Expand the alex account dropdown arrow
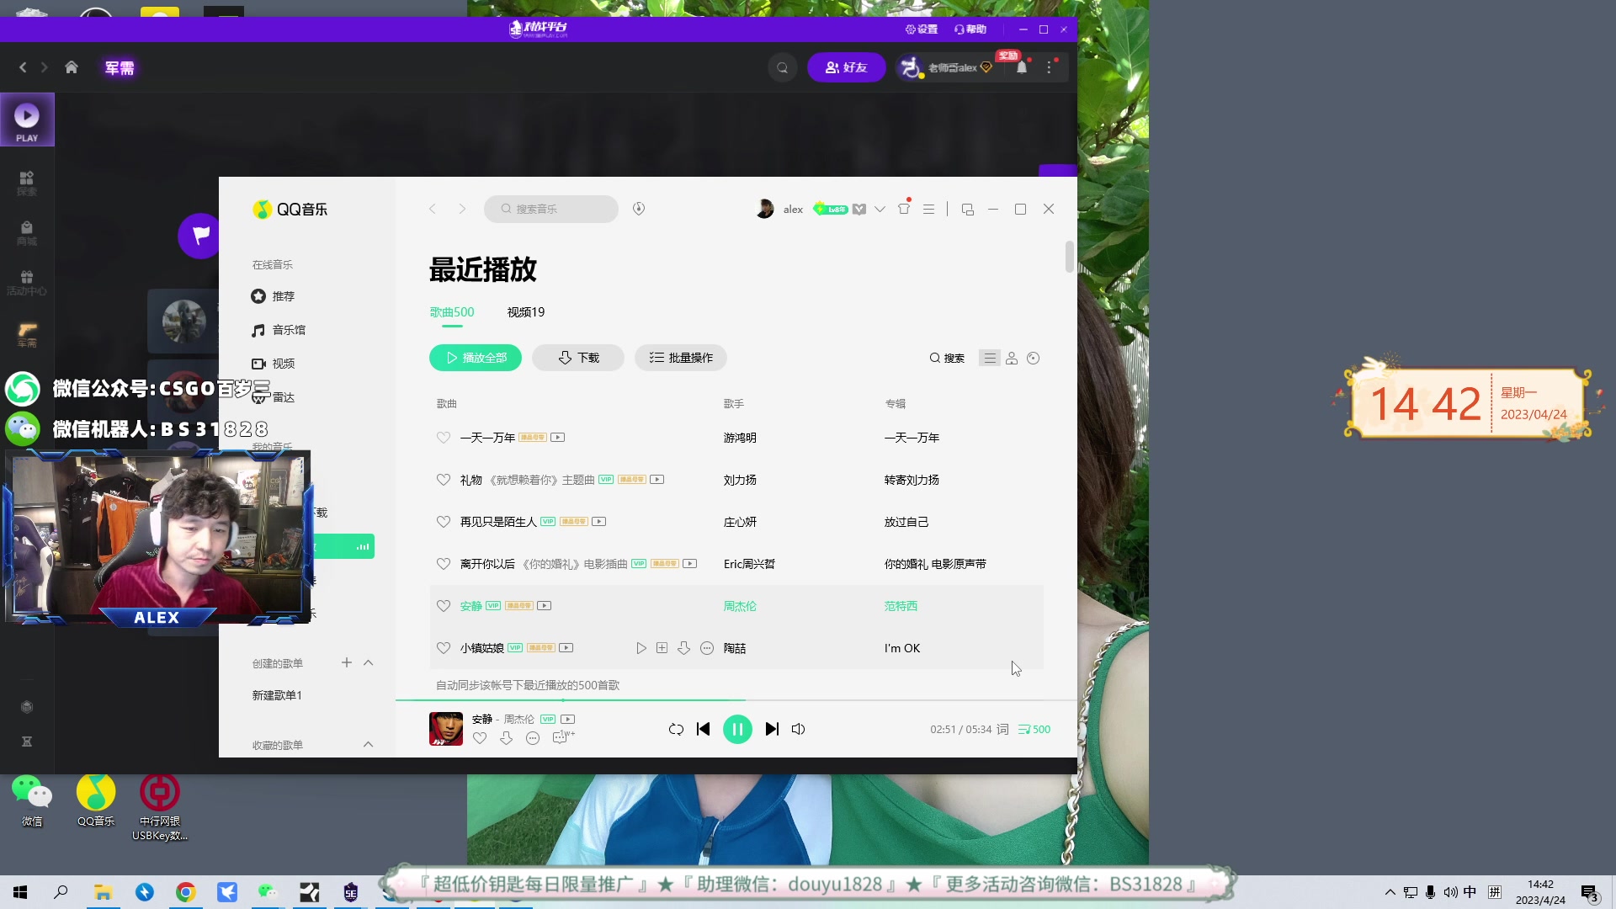The width and height of the screenshot is (1616, 909). click(x=880, y=209)
